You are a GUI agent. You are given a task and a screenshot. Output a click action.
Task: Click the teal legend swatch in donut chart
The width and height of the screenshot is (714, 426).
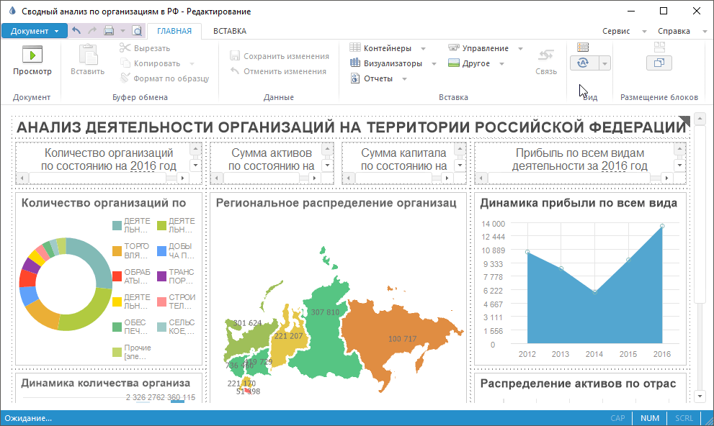(x=117, y=225)
